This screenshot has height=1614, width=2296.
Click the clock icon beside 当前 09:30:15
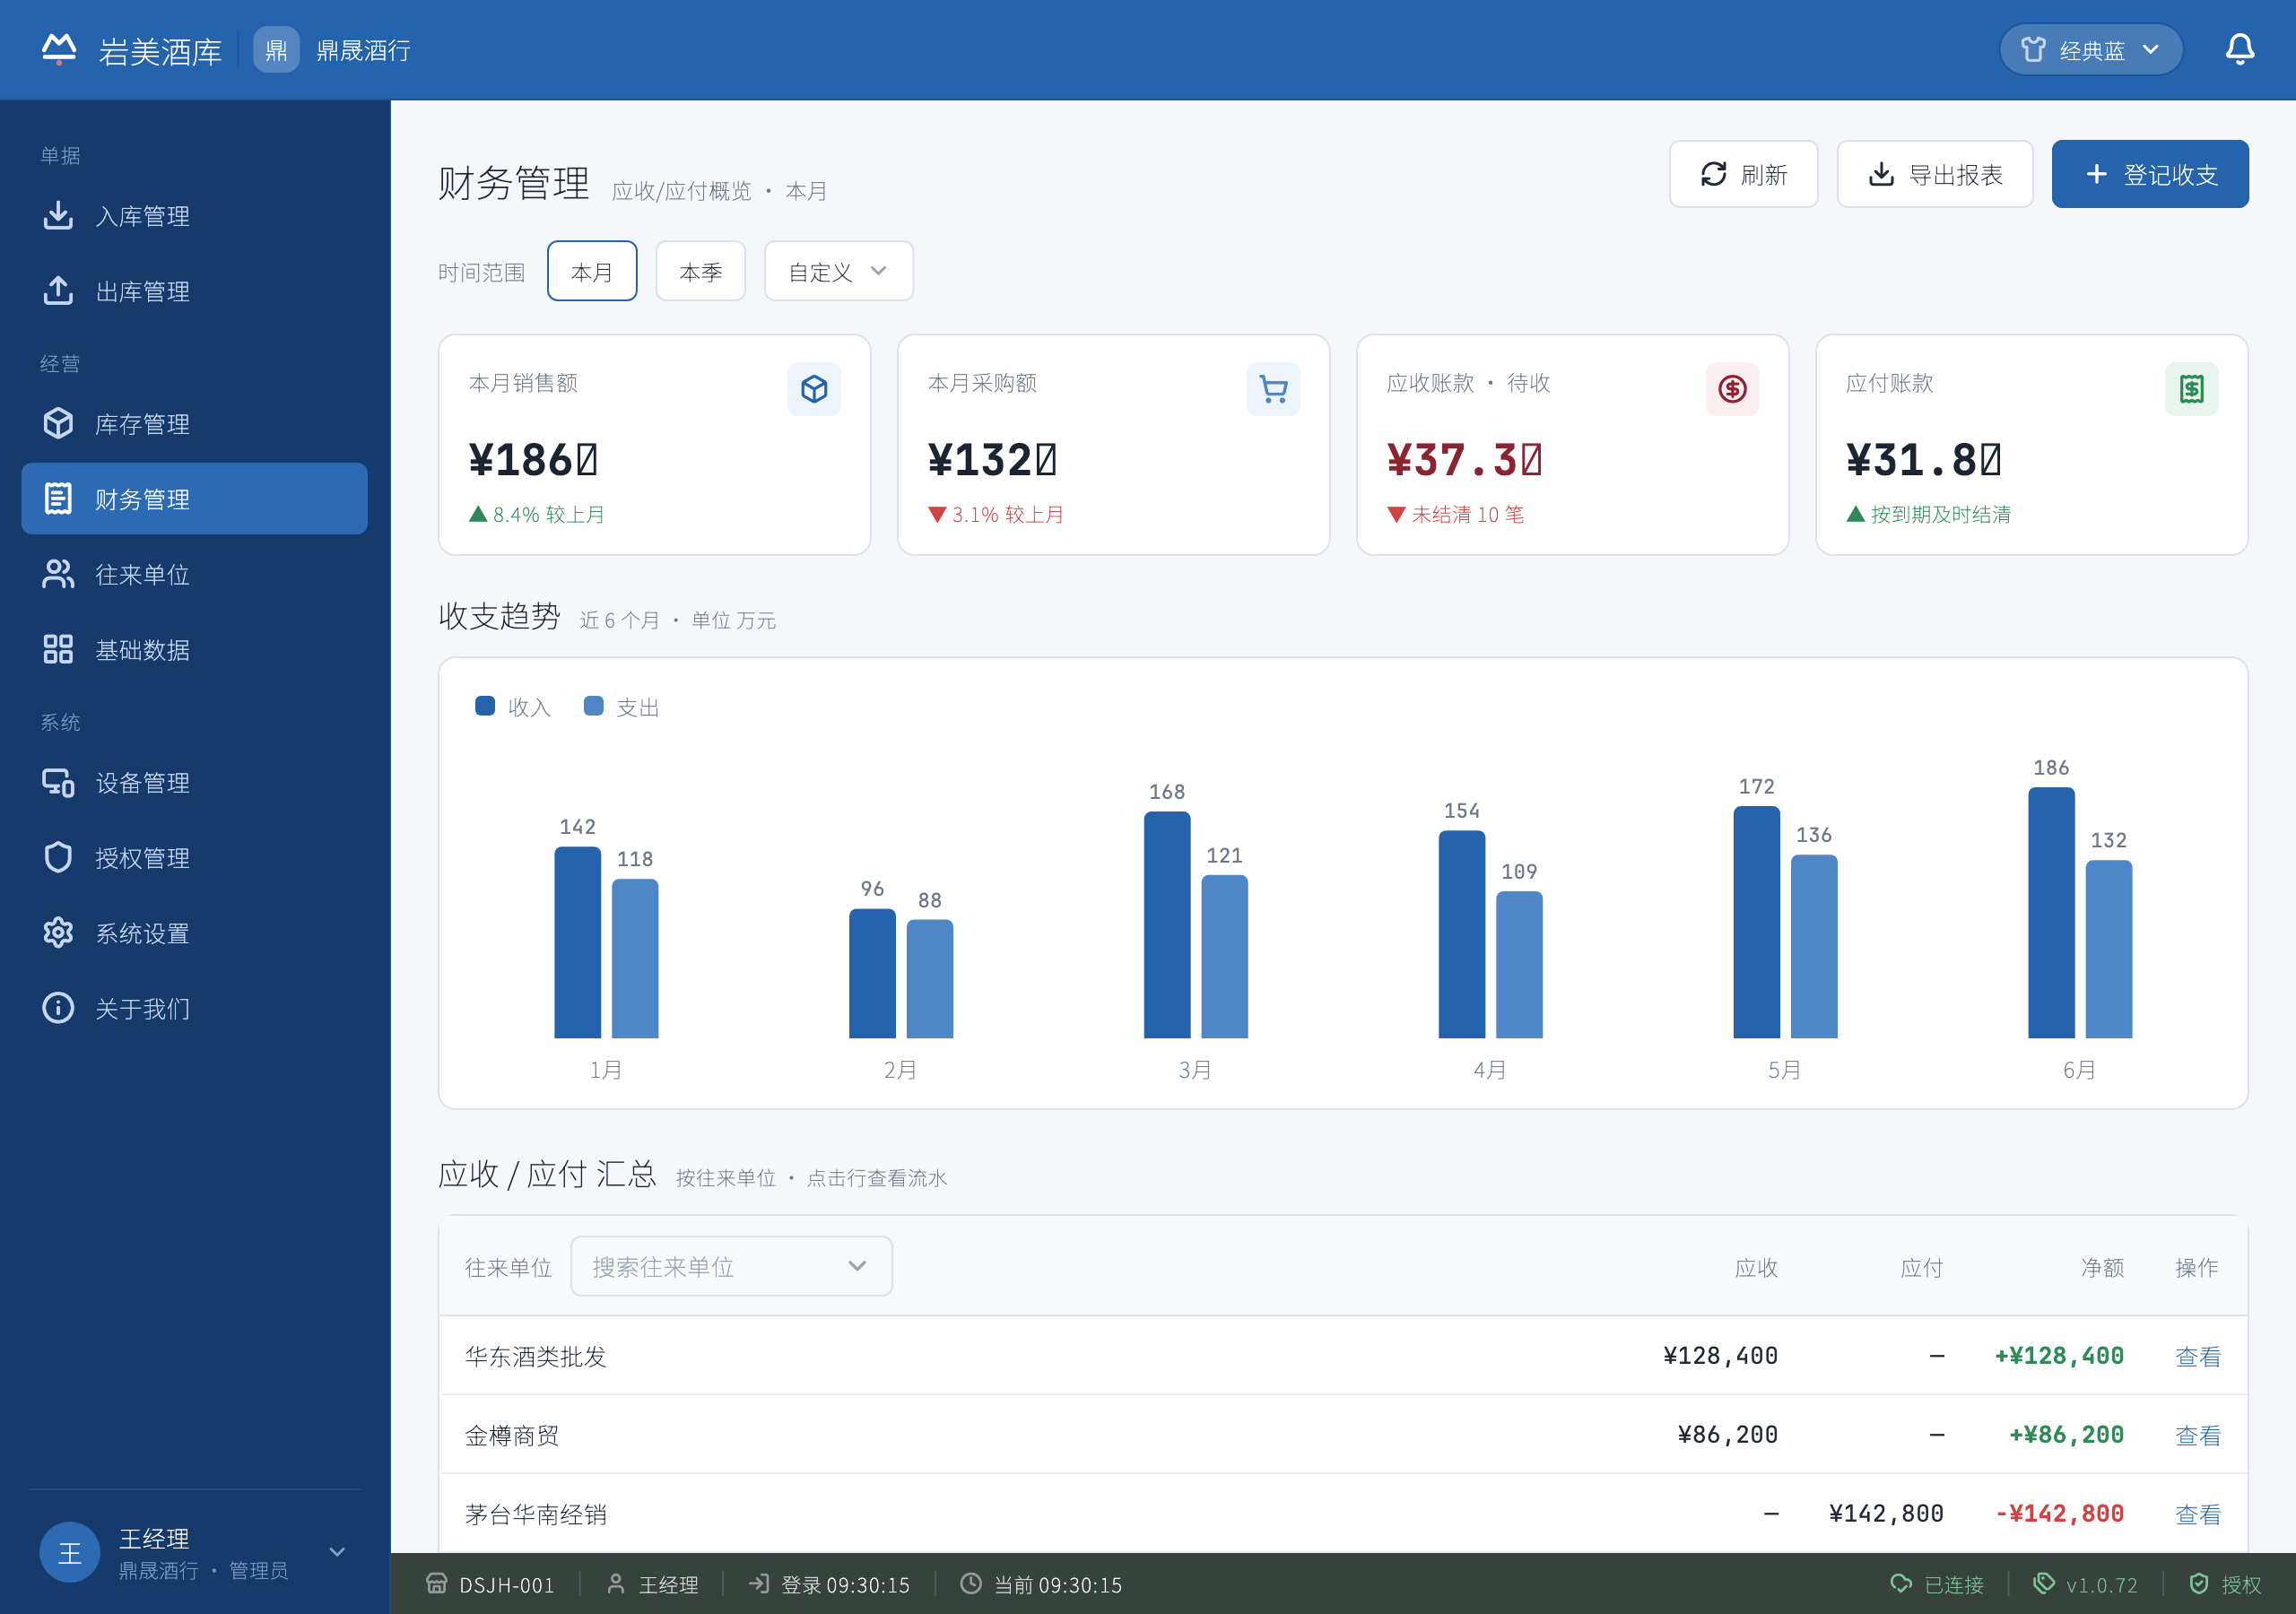point(970,1584)
